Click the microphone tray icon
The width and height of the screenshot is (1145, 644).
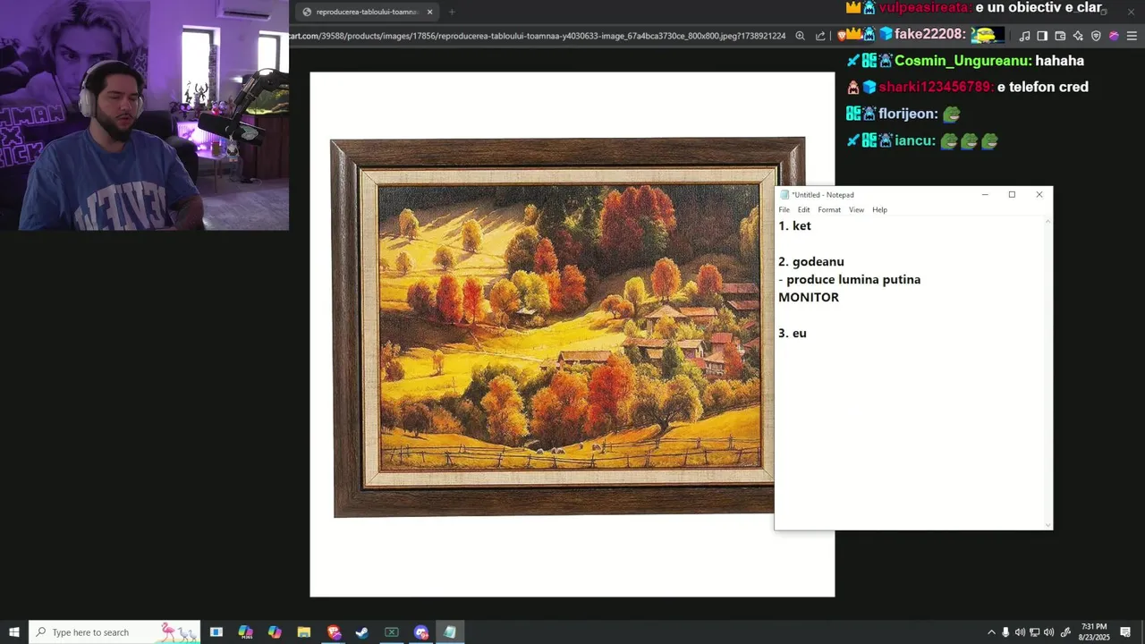tap(1005, 632)
